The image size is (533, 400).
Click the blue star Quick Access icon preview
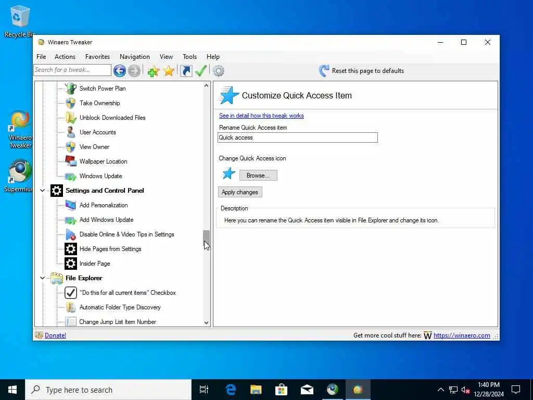229,173
